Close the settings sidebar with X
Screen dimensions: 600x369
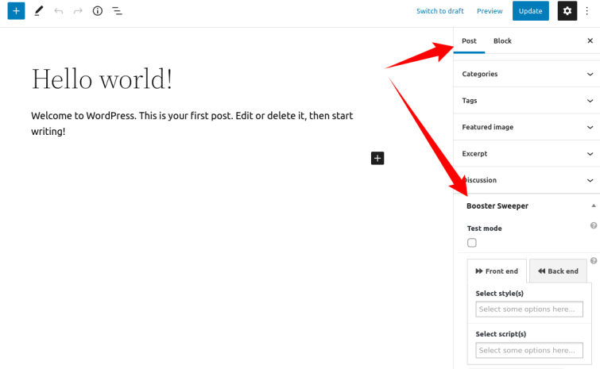coord(590,40)
